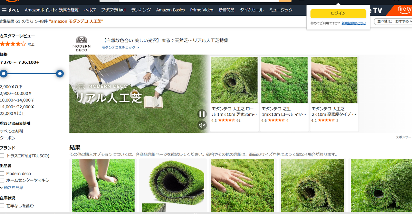Open モダンデコ 人工芝 2×10m product image

point(334,80)
